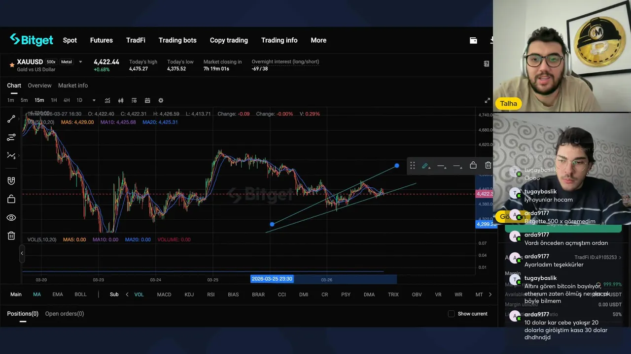The width and height of the screenshot is (631, 354).
Task: Toggle the EMA main indicator
Action: pos(58,295)
